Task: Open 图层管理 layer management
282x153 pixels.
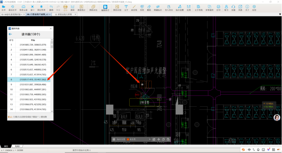Action: [41, 8]
